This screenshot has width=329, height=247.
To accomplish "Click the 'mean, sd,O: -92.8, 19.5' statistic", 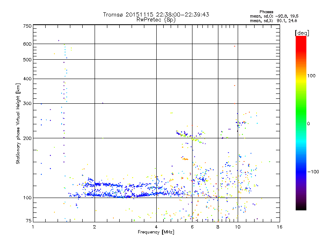I will [274, 16].
